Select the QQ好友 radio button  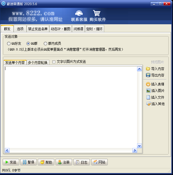(x=9, y=43)
